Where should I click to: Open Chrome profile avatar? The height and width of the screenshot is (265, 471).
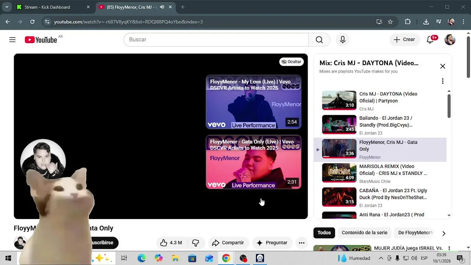click(x=451, y=22)
